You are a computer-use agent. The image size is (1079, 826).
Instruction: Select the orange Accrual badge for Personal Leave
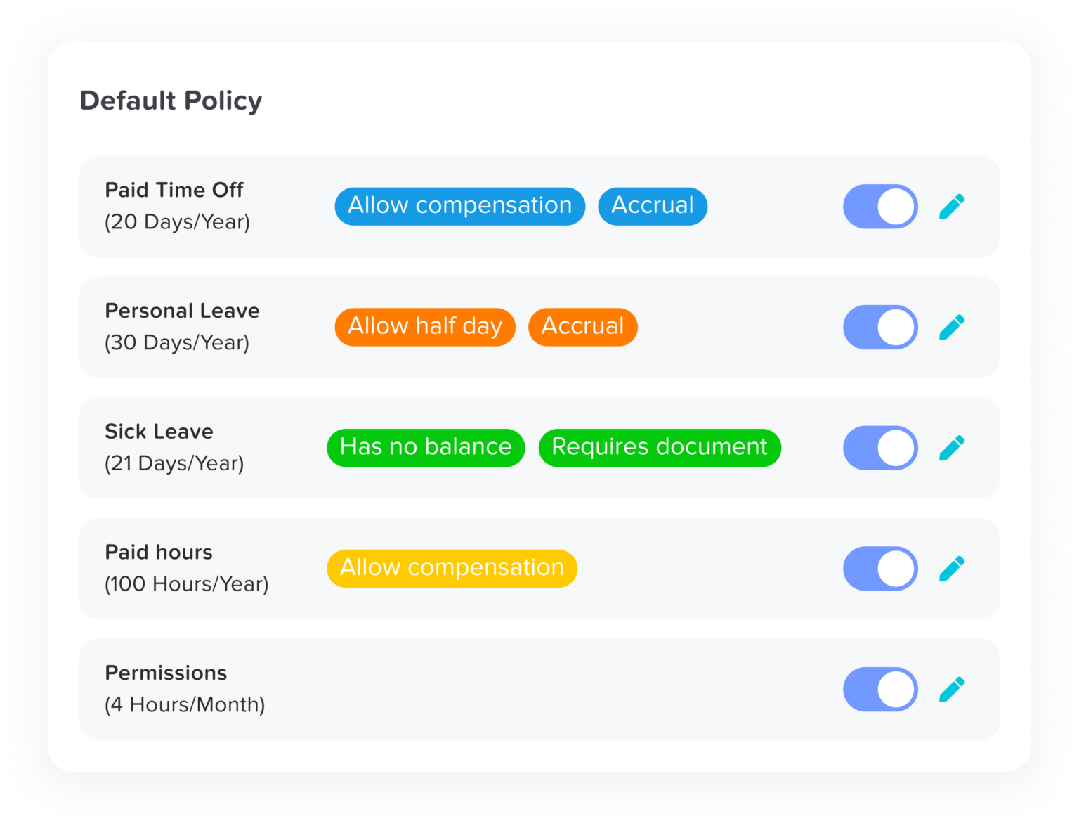[x=582, y=326]
